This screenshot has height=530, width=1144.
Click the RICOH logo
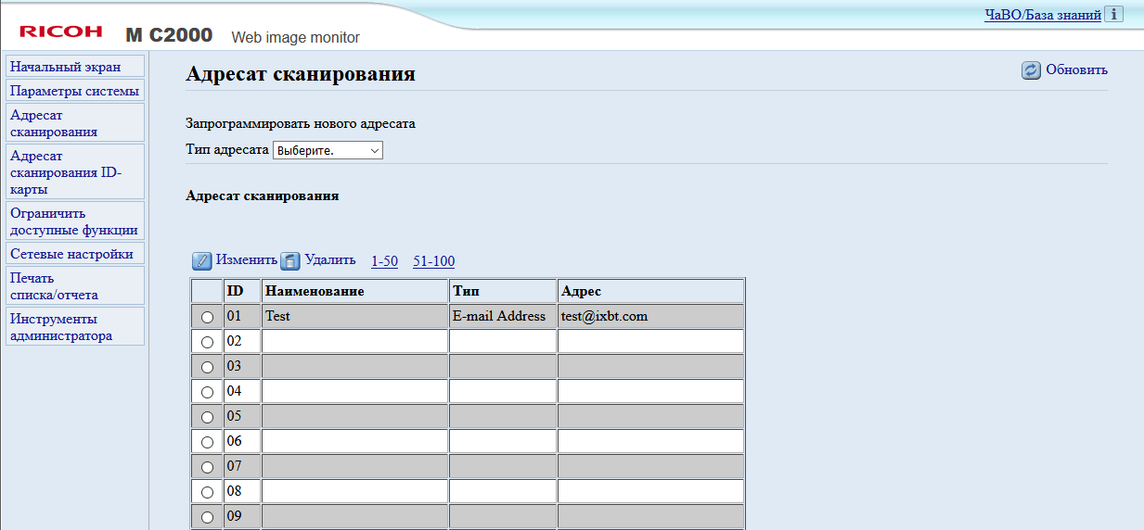pyautogui.click(x=61, y=32)
